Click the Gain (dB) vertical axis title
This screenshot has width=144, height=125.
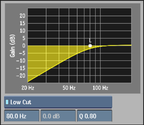point(13,46)
